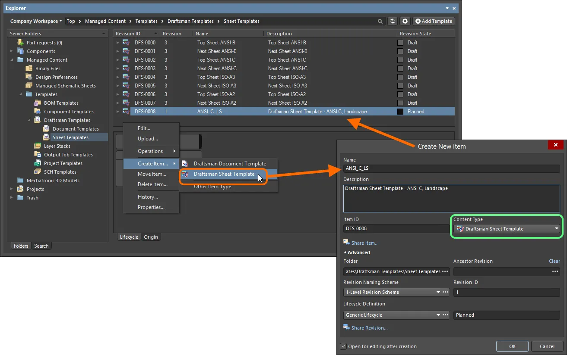Check the Planned state box for DFS-0008
This screenshot has width=567, height=355.
[x=400, y=111]
